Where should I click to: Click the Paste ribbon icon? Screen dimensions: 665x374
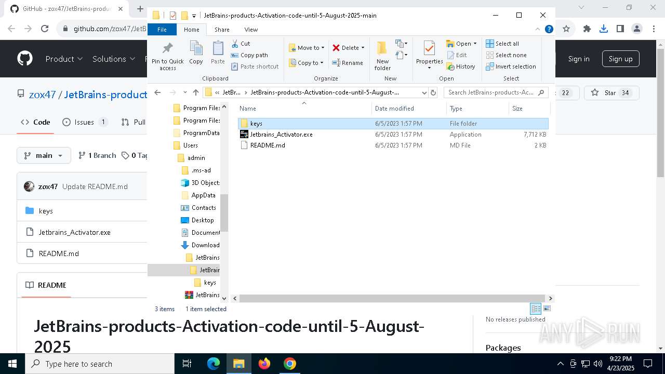click(218, 53)
